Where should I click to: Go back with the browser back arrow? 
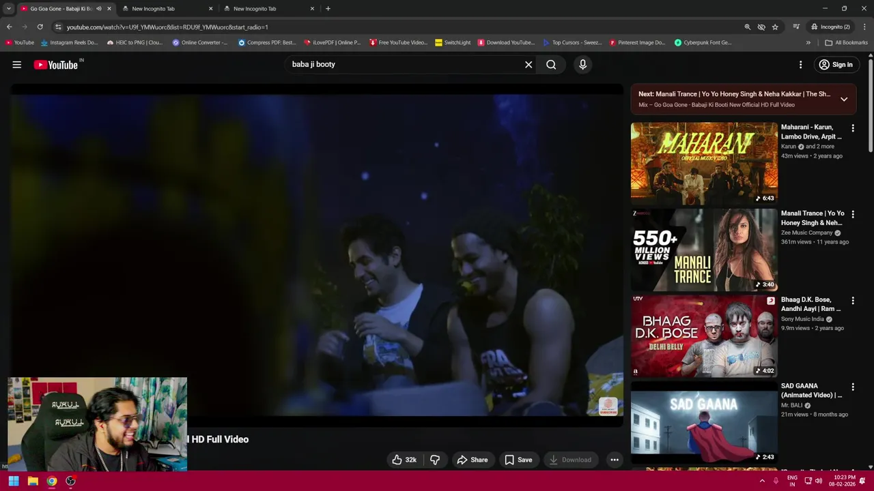(10, 27)
